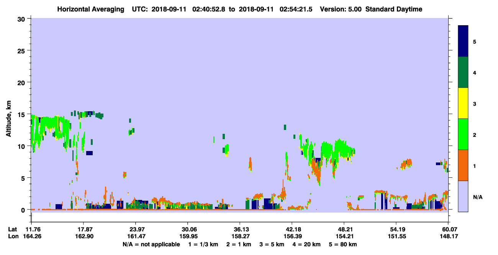Click the legend text 'N/A = not applicable'
The image size is (498, 255).
[x=151, y=244]
